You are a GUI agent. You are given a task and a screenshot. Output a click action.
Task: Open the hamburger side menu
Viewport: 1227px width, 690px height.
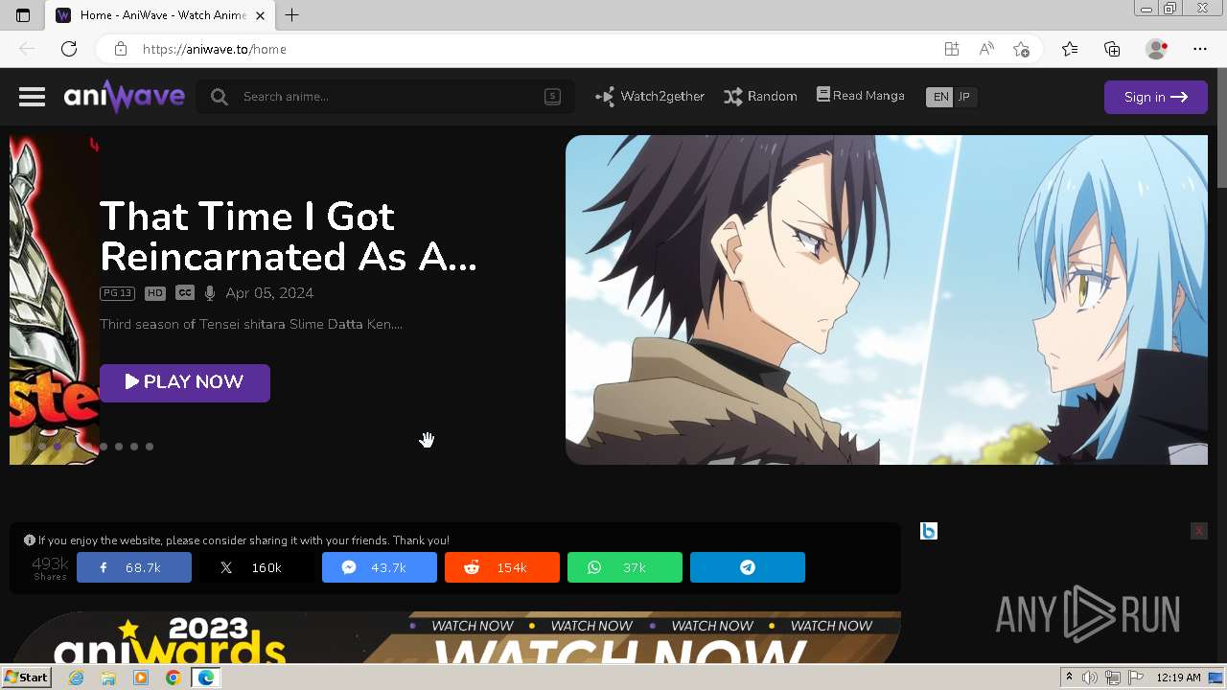(32, 97)
